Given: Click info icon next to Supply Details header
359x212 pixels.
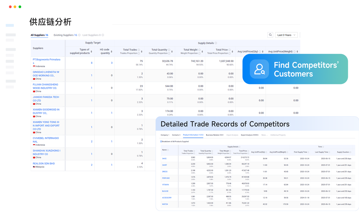Looking at the screenshot, I should click(x=216, y=43).
